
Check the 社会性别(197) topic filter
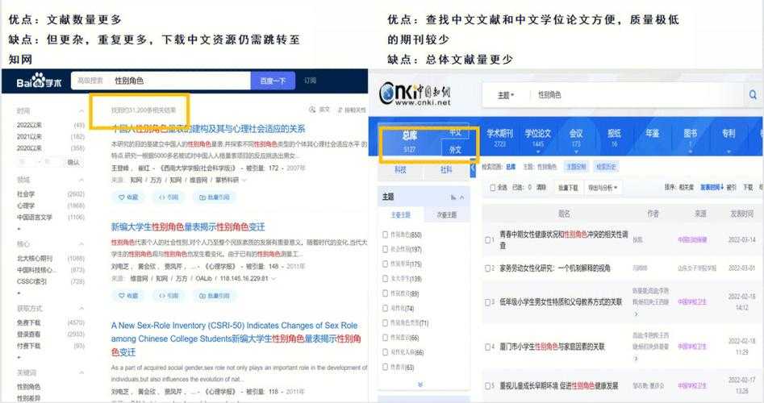(386, 250)
